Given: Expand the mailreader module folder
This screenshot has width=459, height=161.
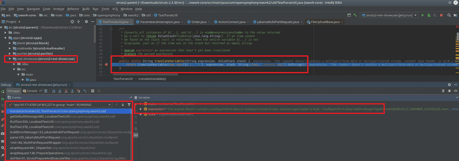Looking at the screenshot, I should (10, 48).
